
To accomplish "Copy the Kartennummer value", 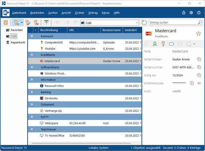I will (x=199, y=67).
